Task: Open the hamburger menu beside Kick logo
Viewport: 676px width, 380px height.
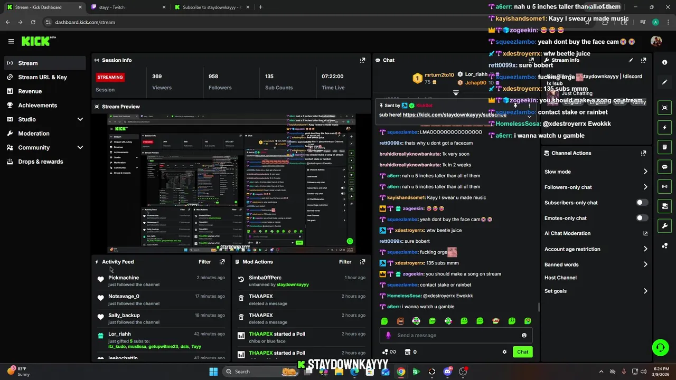Action: [x=11, y=41]
